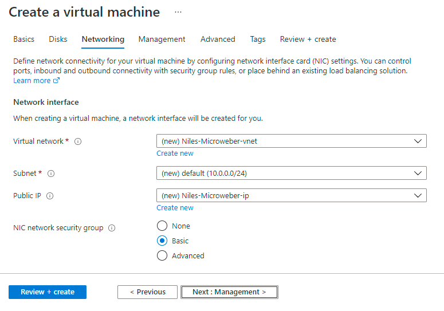Open the ellipsis menu beside the page title
The width and height of the screenshot is (444, 311).
[x=178, y=12]
